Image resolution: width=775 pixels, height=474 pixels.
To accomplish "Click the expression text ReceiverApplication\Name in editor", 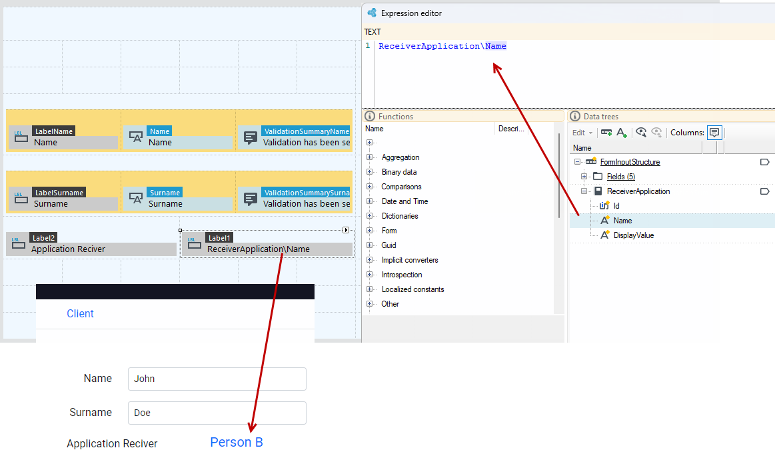I will click(442, 46).
